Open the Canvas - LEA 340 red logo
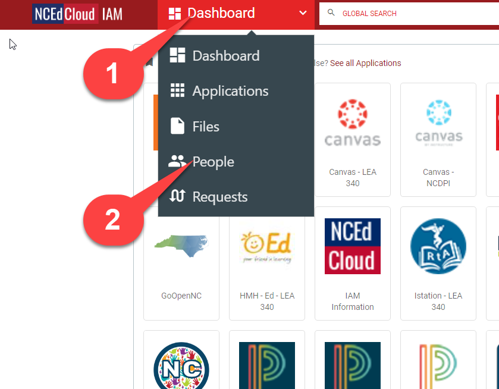 click(x=353, y=123)
